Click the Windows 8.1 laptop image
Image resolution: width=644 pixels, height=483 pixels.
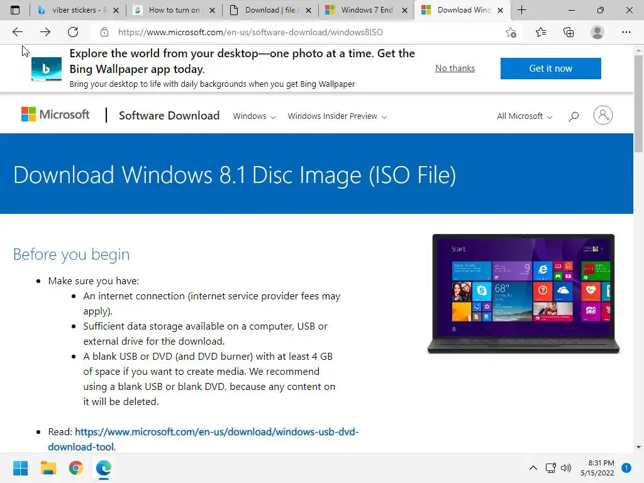click(523, 294)
